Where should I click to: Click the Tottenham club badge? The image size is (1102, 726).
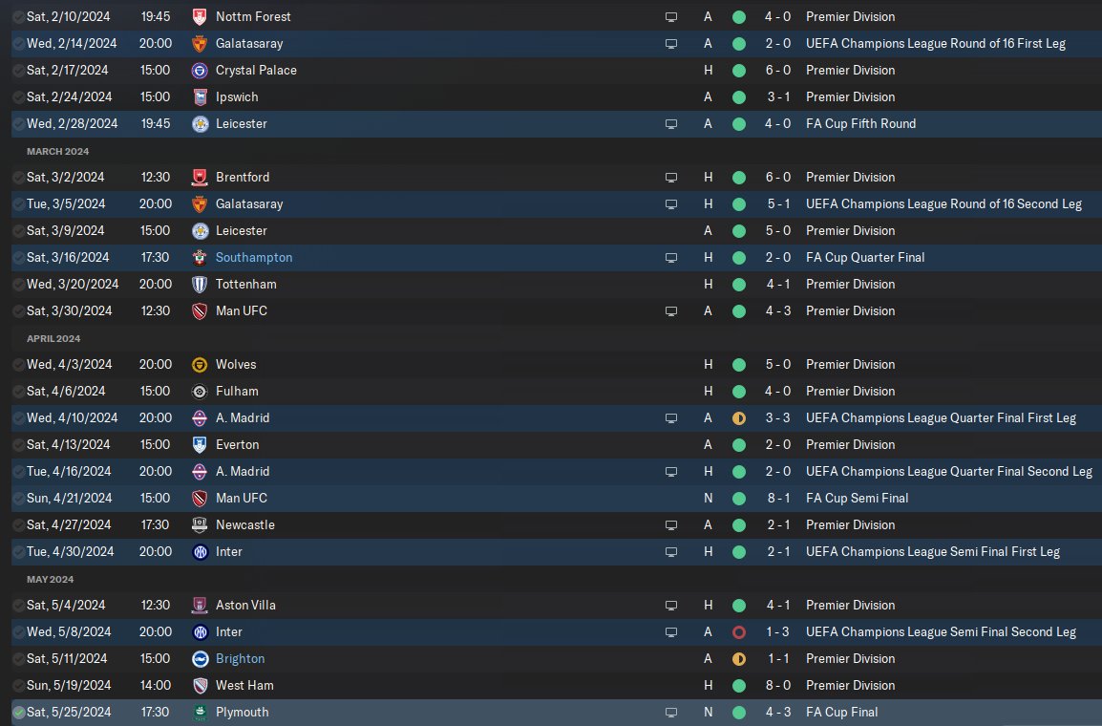pyautogui.click(x=200, y=285)
